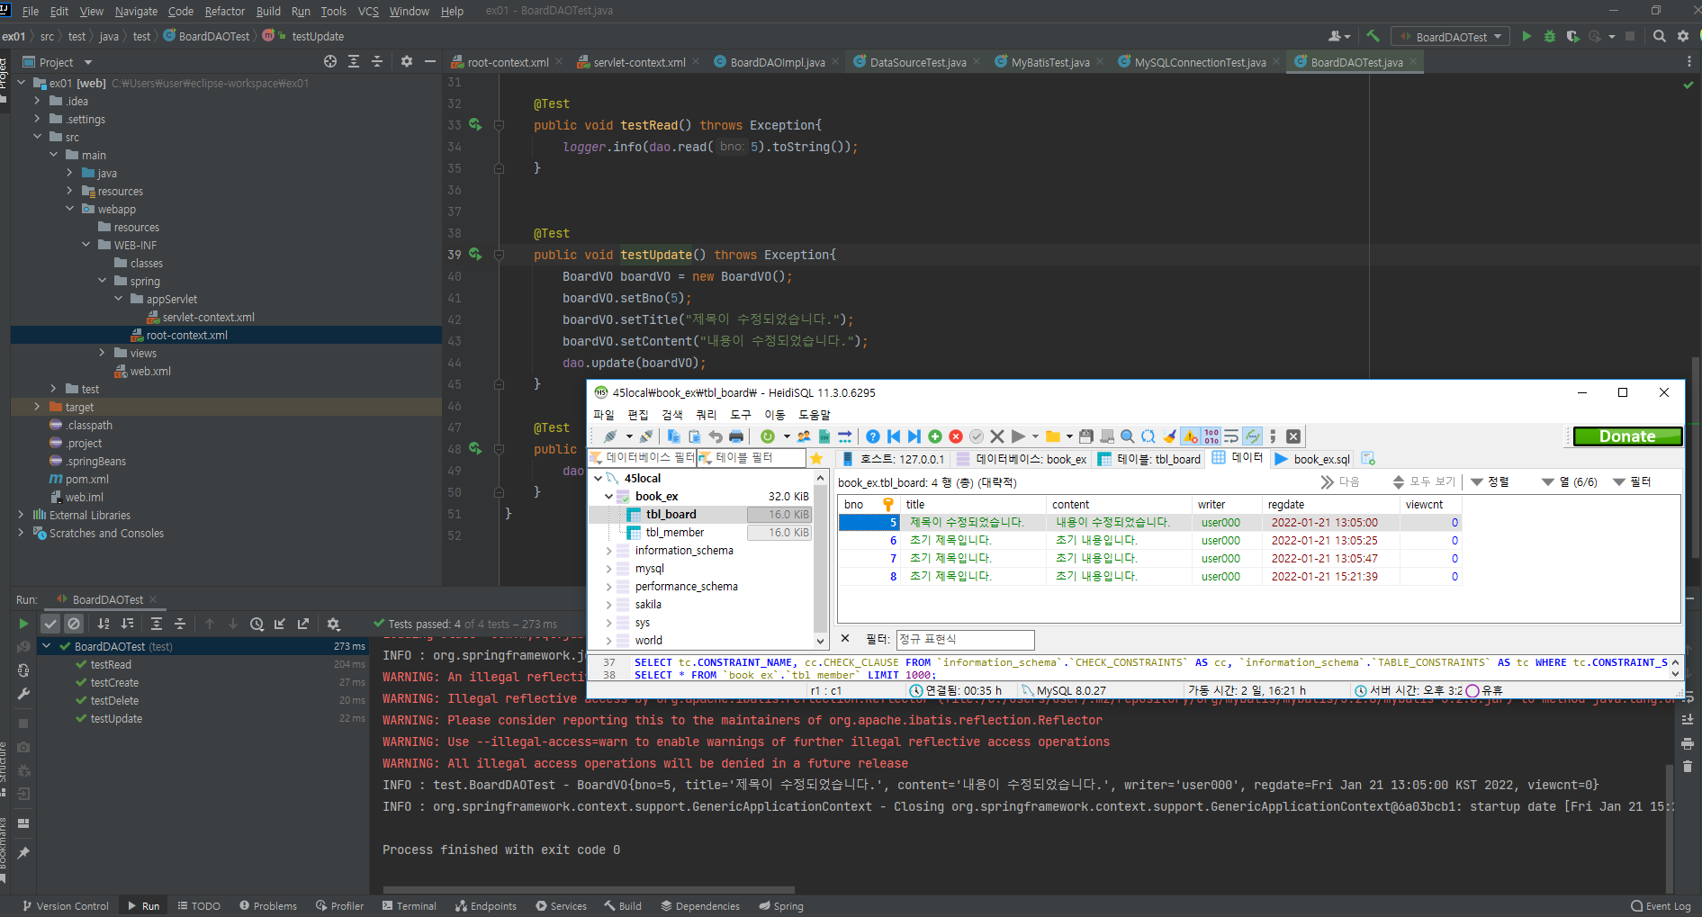Screen dimensions: 1702x917
Task: Toggle Show Ignored tests button in Run panel
Action: 74,624
